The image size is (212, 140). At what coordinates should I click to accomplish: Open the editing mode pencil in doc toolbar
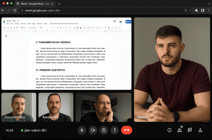pyautogui.click(x=116, y=28)
